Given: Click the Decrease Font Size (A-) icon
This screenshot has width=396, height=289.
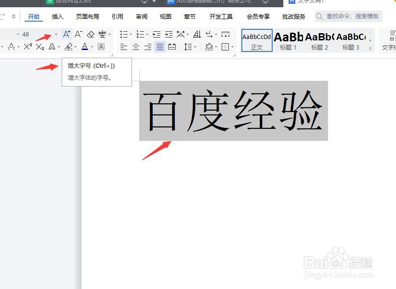Looking at the screenshot, I should click(x=79, y=34).
